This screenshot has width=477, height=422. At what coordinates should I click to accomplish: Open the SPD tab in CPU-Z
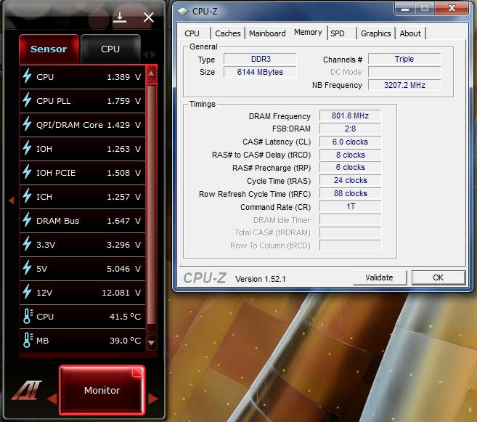coord(338,33)
